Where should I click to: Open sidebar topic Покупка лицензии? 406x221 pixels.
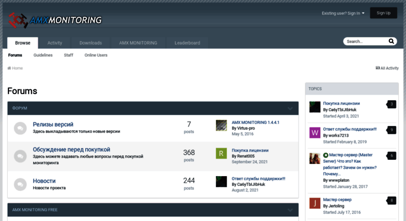[341, 103]
